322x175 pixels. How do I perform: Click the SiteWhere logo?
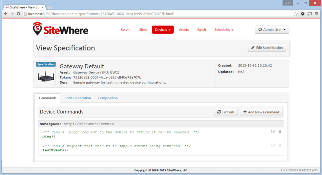pyautogui.click(x=60, y=29)
